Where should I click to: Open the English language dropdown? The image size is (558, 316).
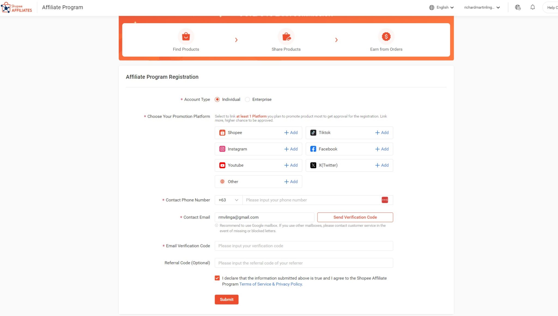coord(442,7)
